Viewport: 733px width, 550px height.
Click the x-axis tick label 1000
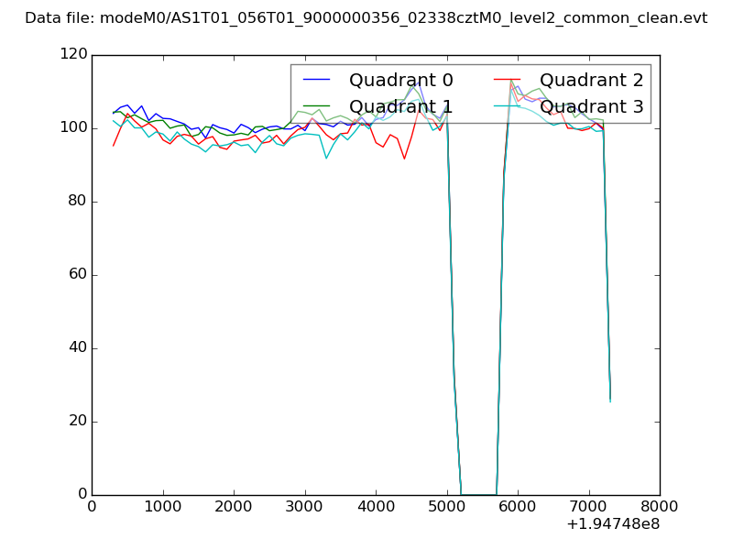[x=162, y=507]
